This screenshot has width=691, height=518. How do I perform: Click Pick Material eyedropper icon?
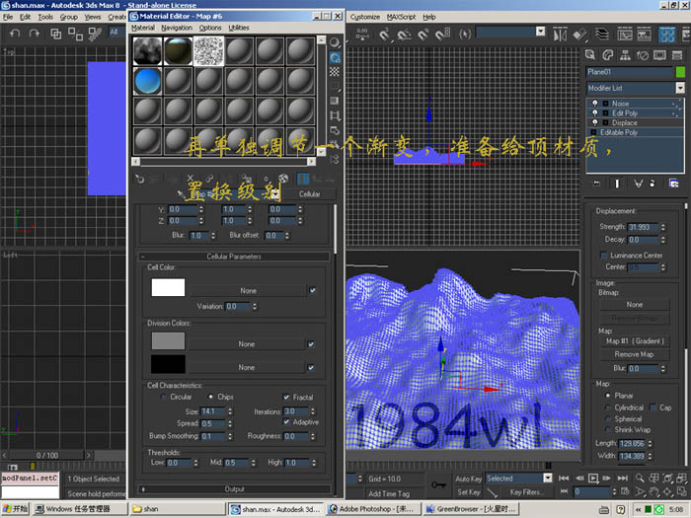(181, 194)
